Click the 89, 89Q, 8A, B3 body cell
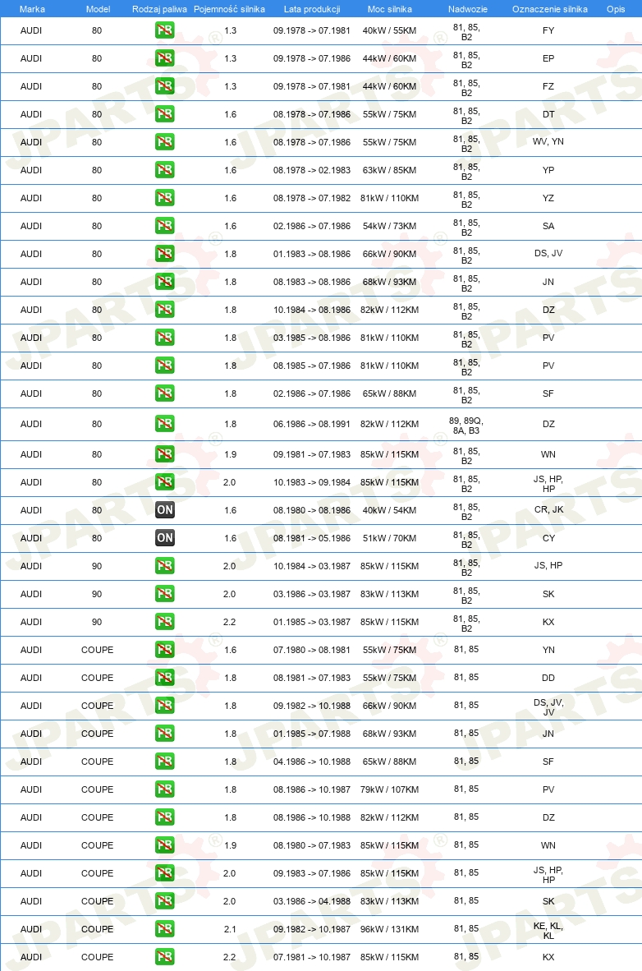Image resolution: width=642 pixels, height=971 pixels. (466, 426)
